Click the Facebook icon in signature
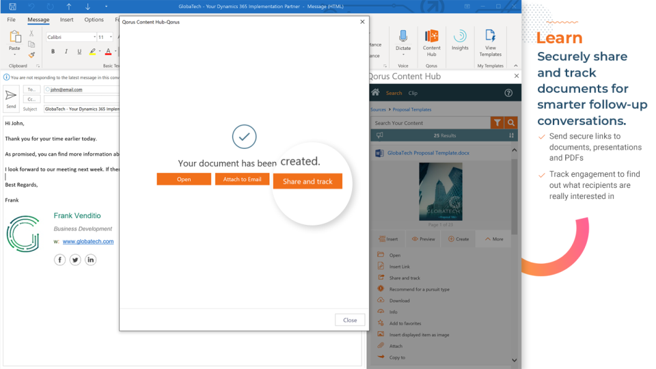Viewport: 656px width, 369px height. (x=60, y=260)
